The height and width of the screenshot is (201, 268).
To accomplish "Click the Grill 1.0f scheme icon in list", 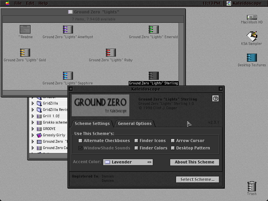I will click(39, 116).
